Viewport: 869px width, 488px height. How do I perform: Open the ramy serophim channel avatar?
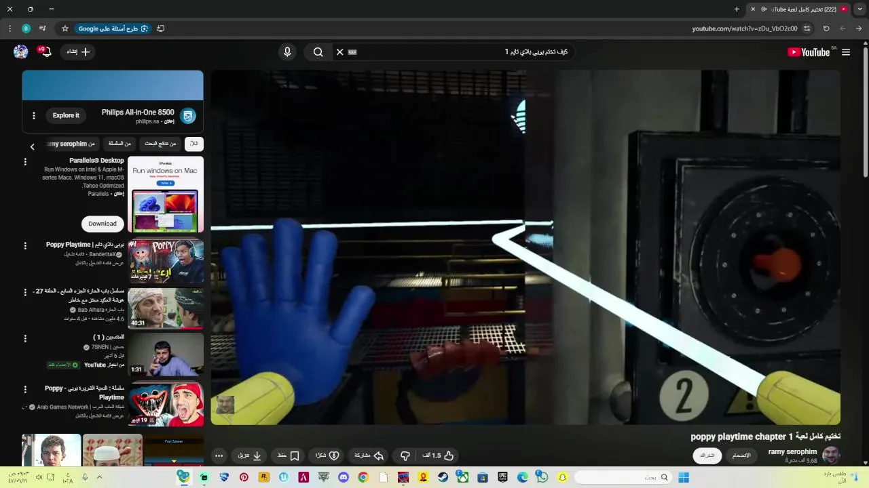[x=831, y=455]
